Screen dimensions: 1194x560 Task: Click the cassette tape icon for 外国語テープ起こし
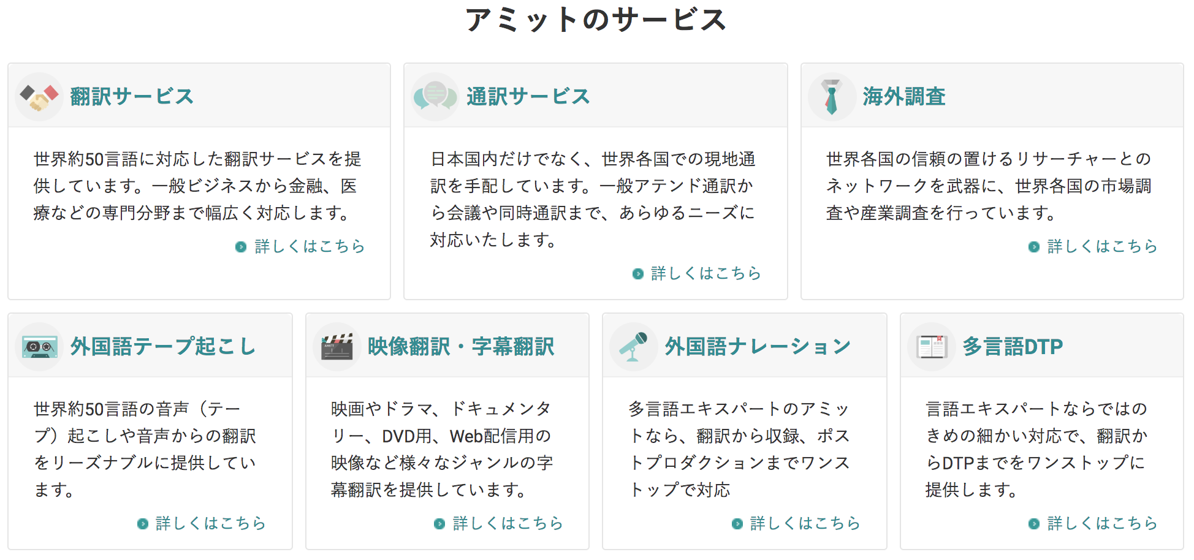coord(39,346)
